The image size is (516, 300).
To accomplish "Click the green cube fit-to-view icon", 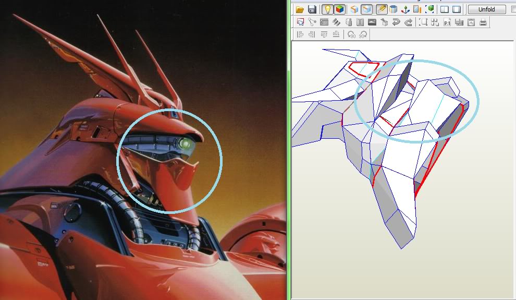I will [x=429, y=9].
